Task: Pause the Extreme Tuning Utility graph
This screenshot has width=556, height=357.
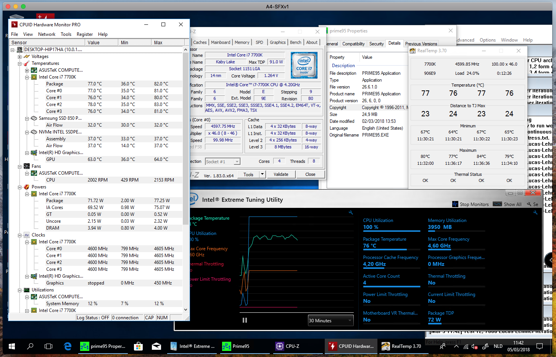Action: [245, 320]
